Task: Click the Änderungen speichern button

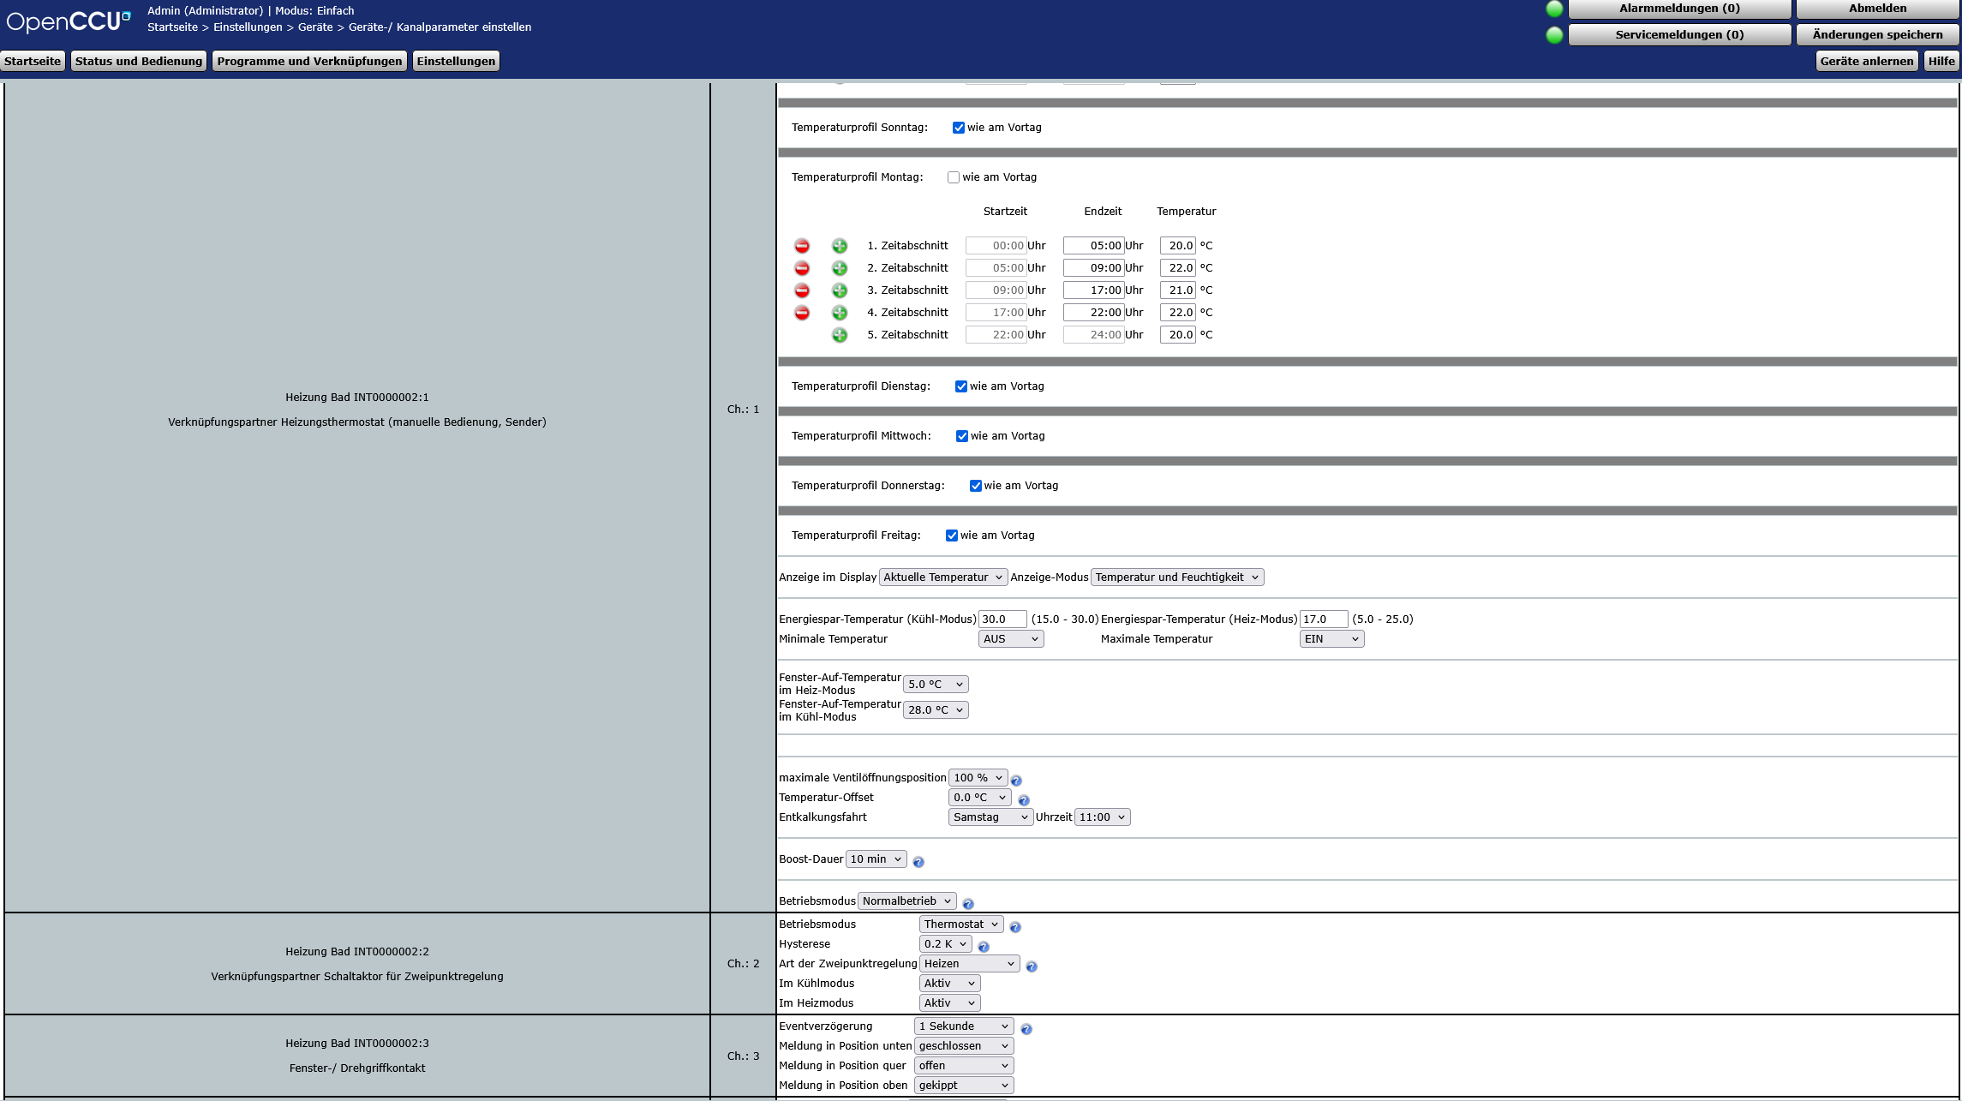Action: point(1877,34)
